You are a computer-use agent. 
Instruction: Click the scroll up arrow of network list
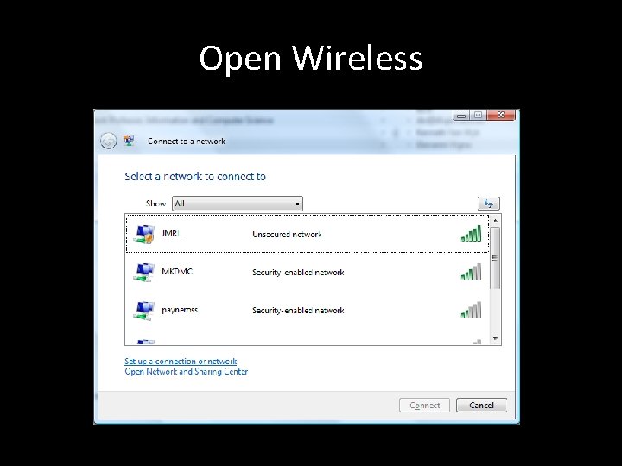[495, 220]
